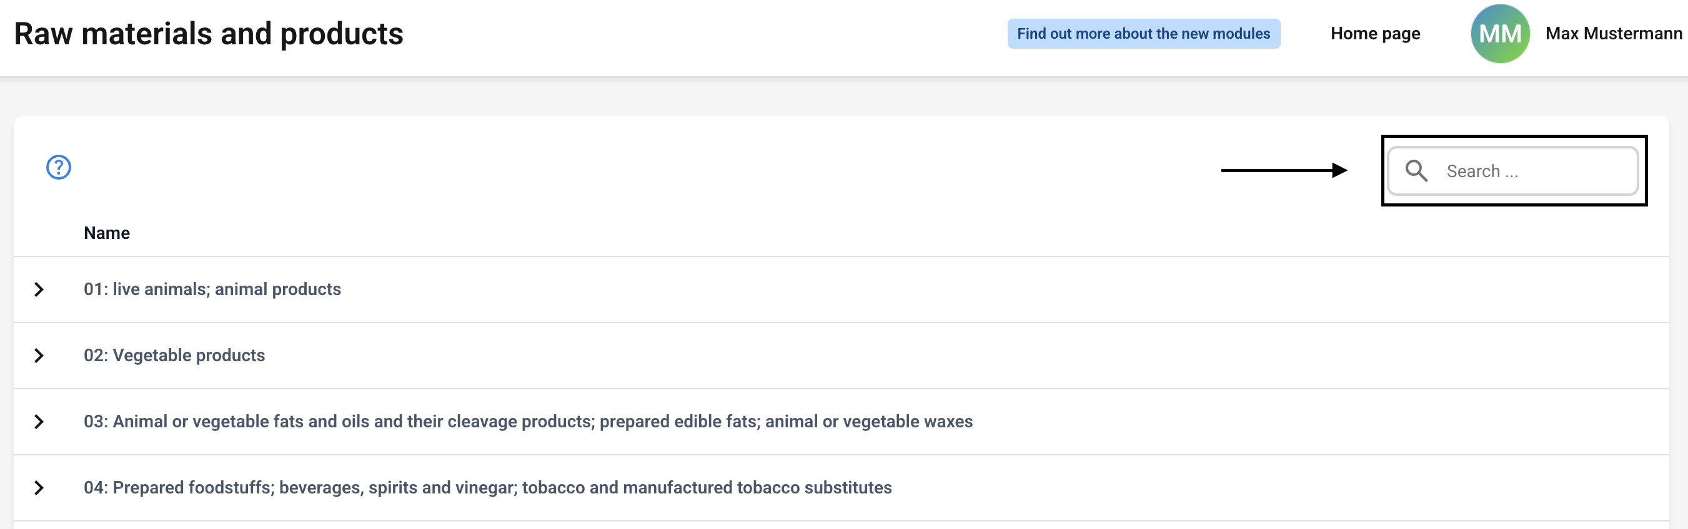The height and width of the screenshot is (529, 1688).
Task: Click the blue help question mark icon
Action: coord(58,168)
